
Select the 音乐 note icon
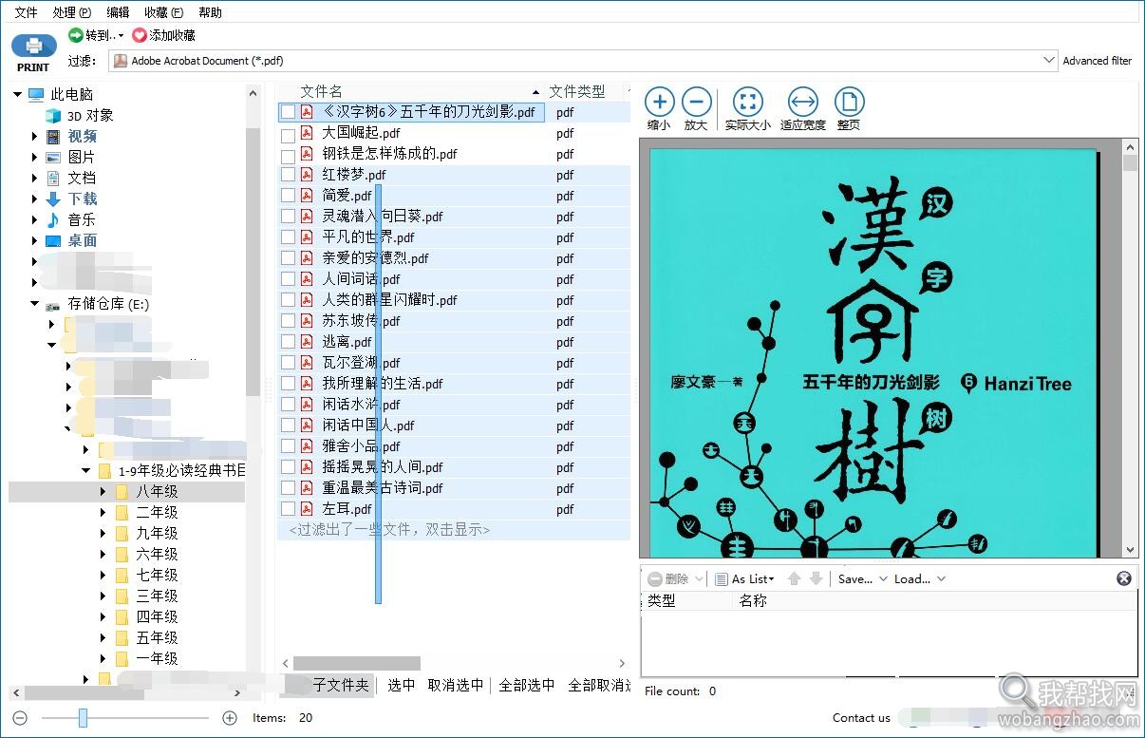53,219
